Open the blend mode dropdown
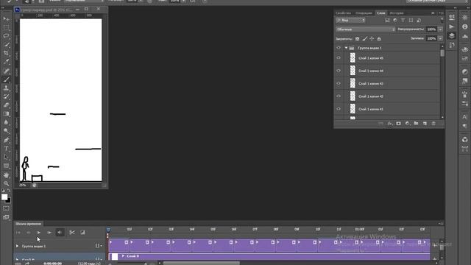Image resolution: width=471 pixels, height=265 pixels. [x=365, y=29]
